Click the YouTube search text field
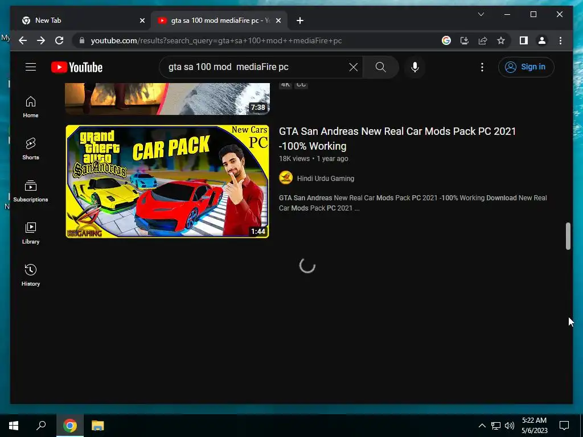The image size is (583, 437). point(257,67)
